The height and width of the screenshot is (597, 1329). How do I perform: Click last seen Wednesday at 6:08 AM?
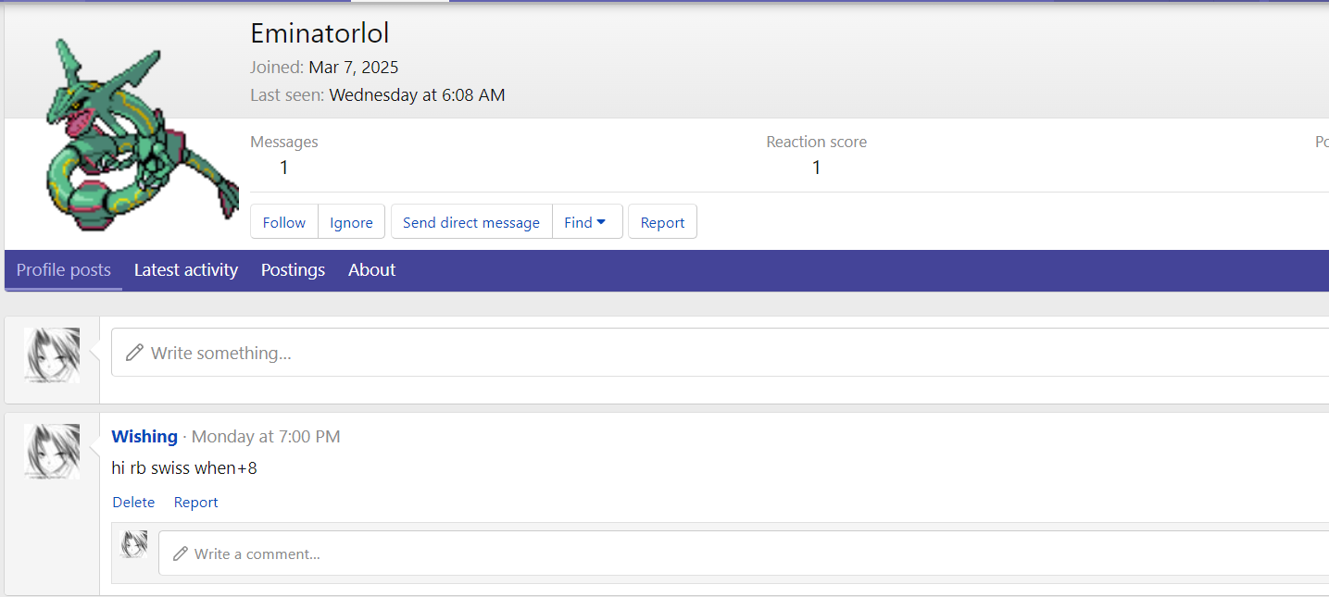pos(417,94)
